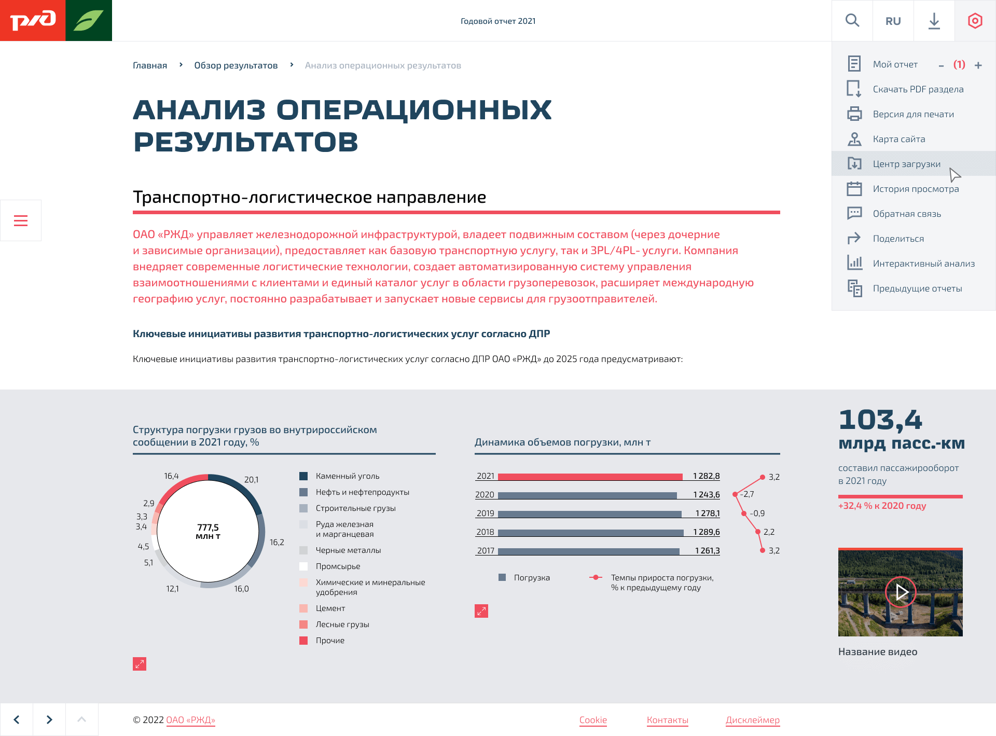Toggle Промсырье legend entry
Screen dimensions: 996x736
tap(330, 566)
